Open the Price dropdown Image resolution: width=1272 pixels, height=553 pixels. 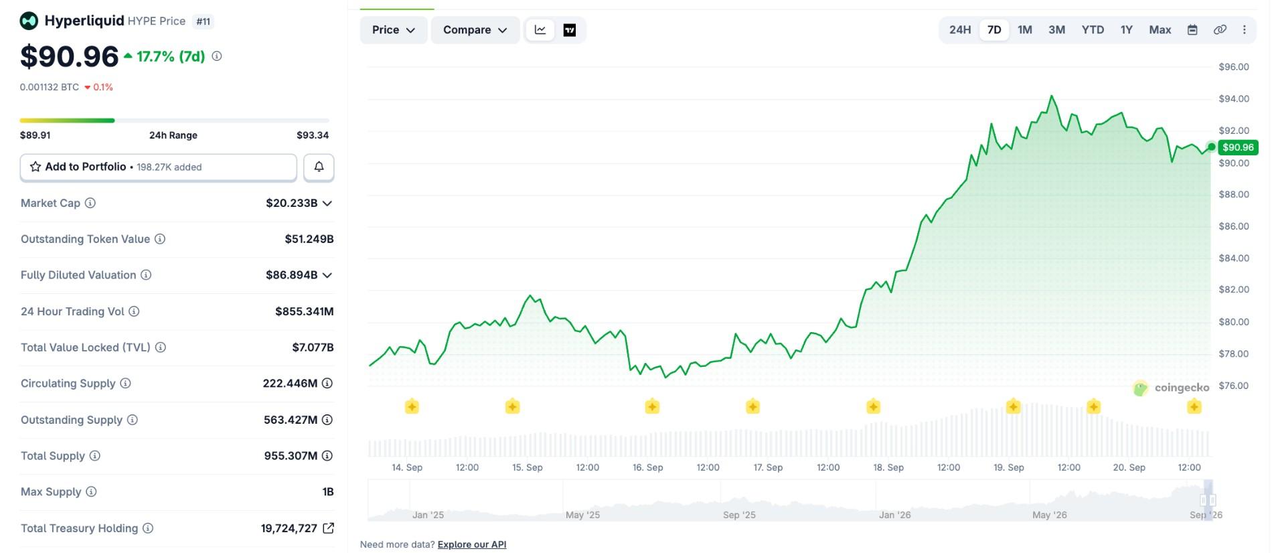click(394, 30)
